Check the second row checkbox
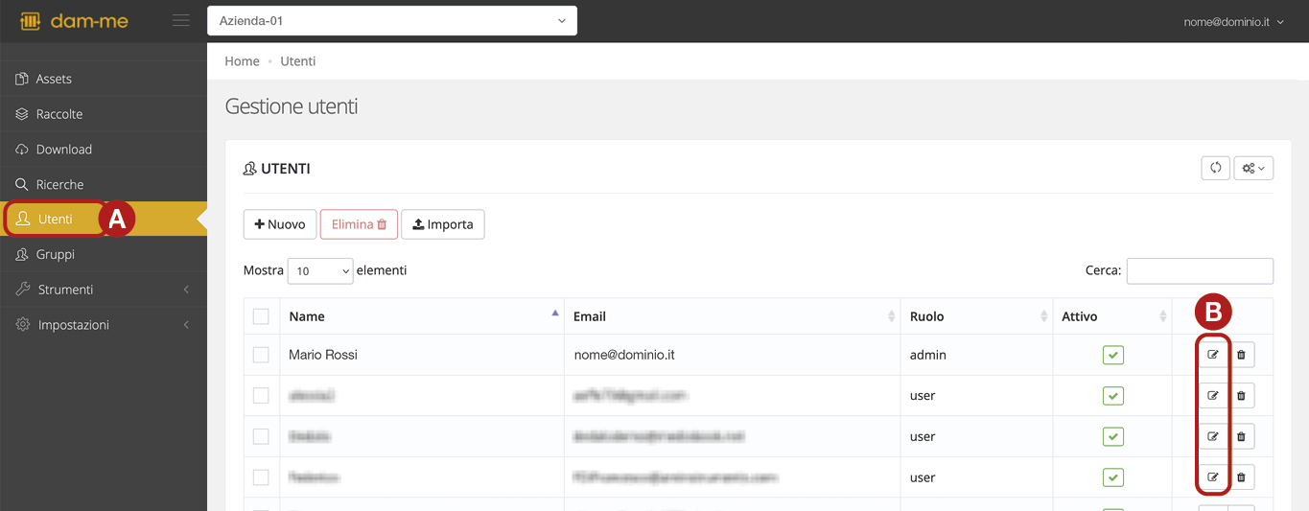Viewport: 1309px width, 511px height. coord(261,396)
